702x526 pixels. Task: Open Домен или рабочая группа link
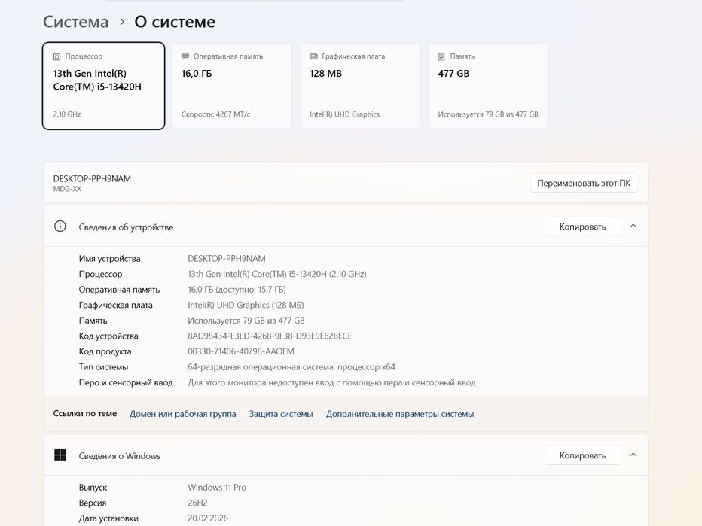pyautogui.click(x=183, y=414)
